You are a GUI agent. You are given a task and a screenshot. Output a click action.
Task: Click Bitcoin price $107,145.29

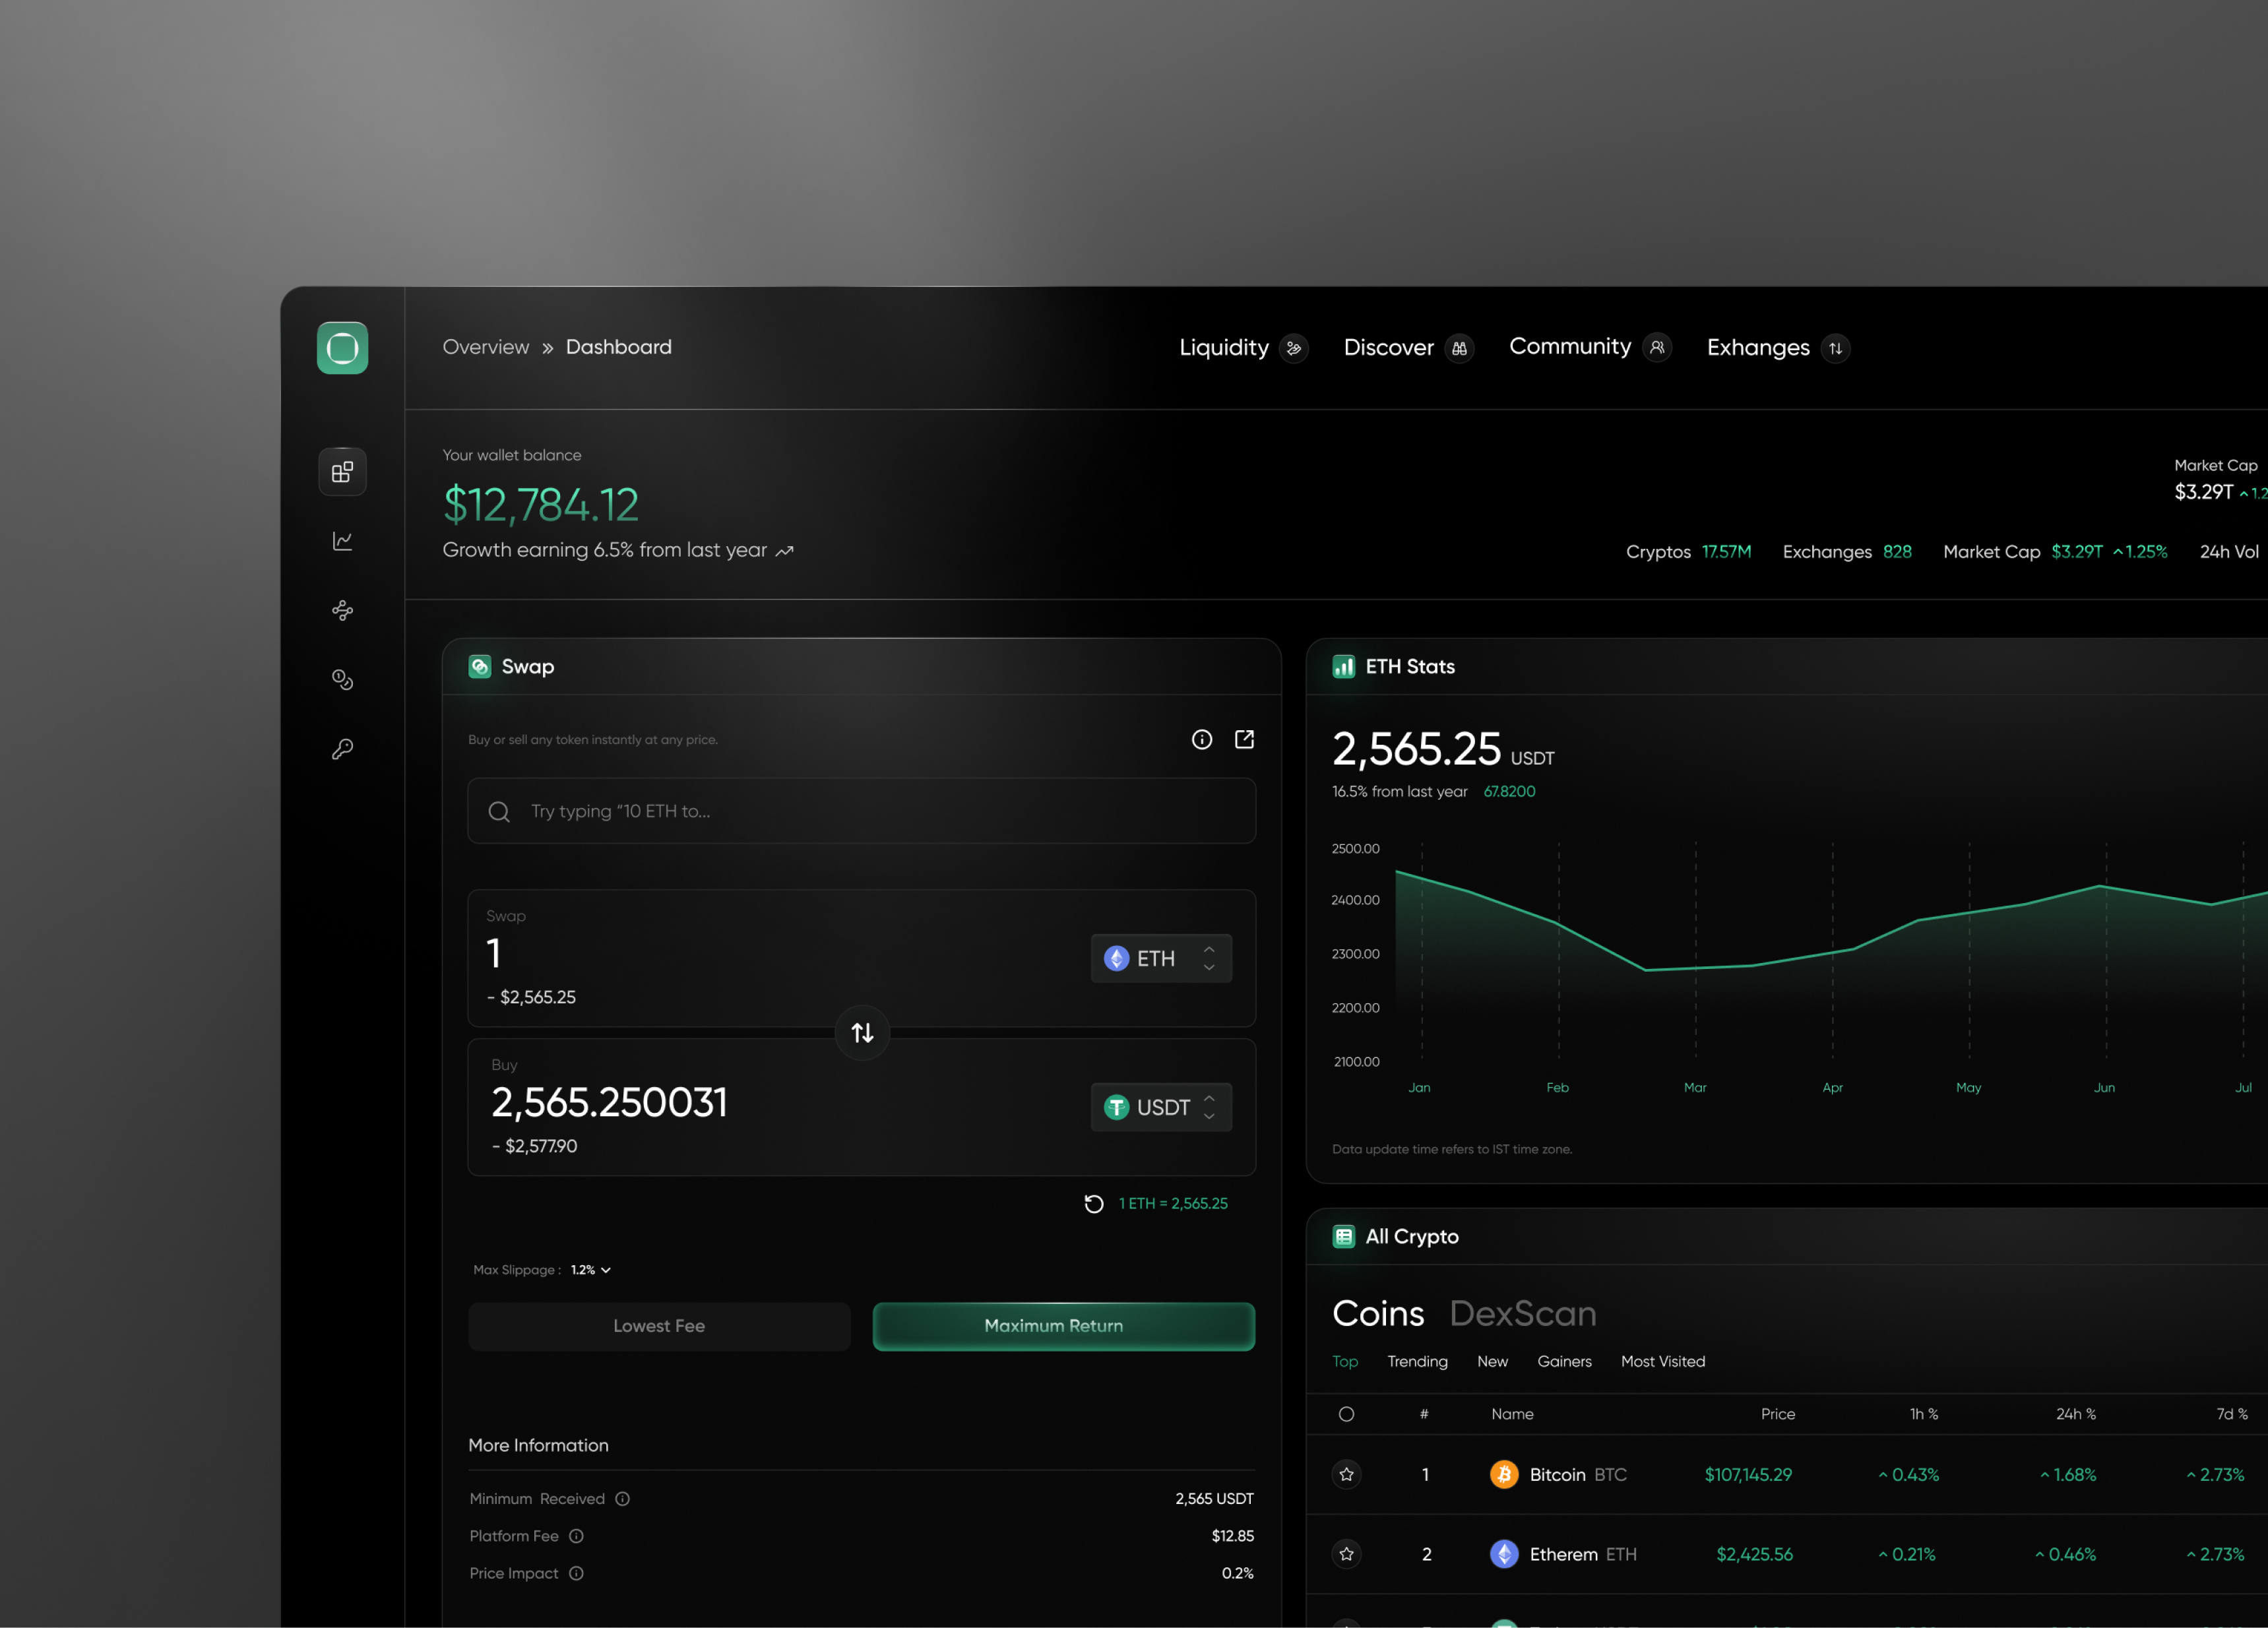(1748, 1475)
